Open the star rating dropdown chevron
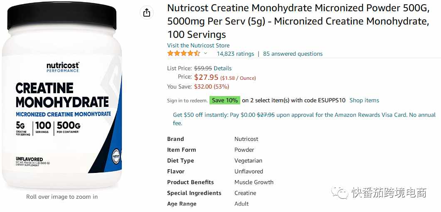This screenshot has height=212, width=441. pyautogui.click(x=205, y=54)
